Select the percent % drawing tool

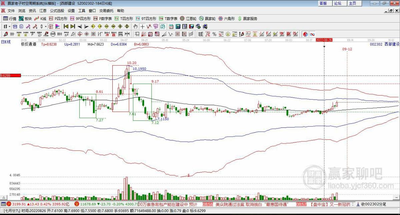click(x=214, y=34)
